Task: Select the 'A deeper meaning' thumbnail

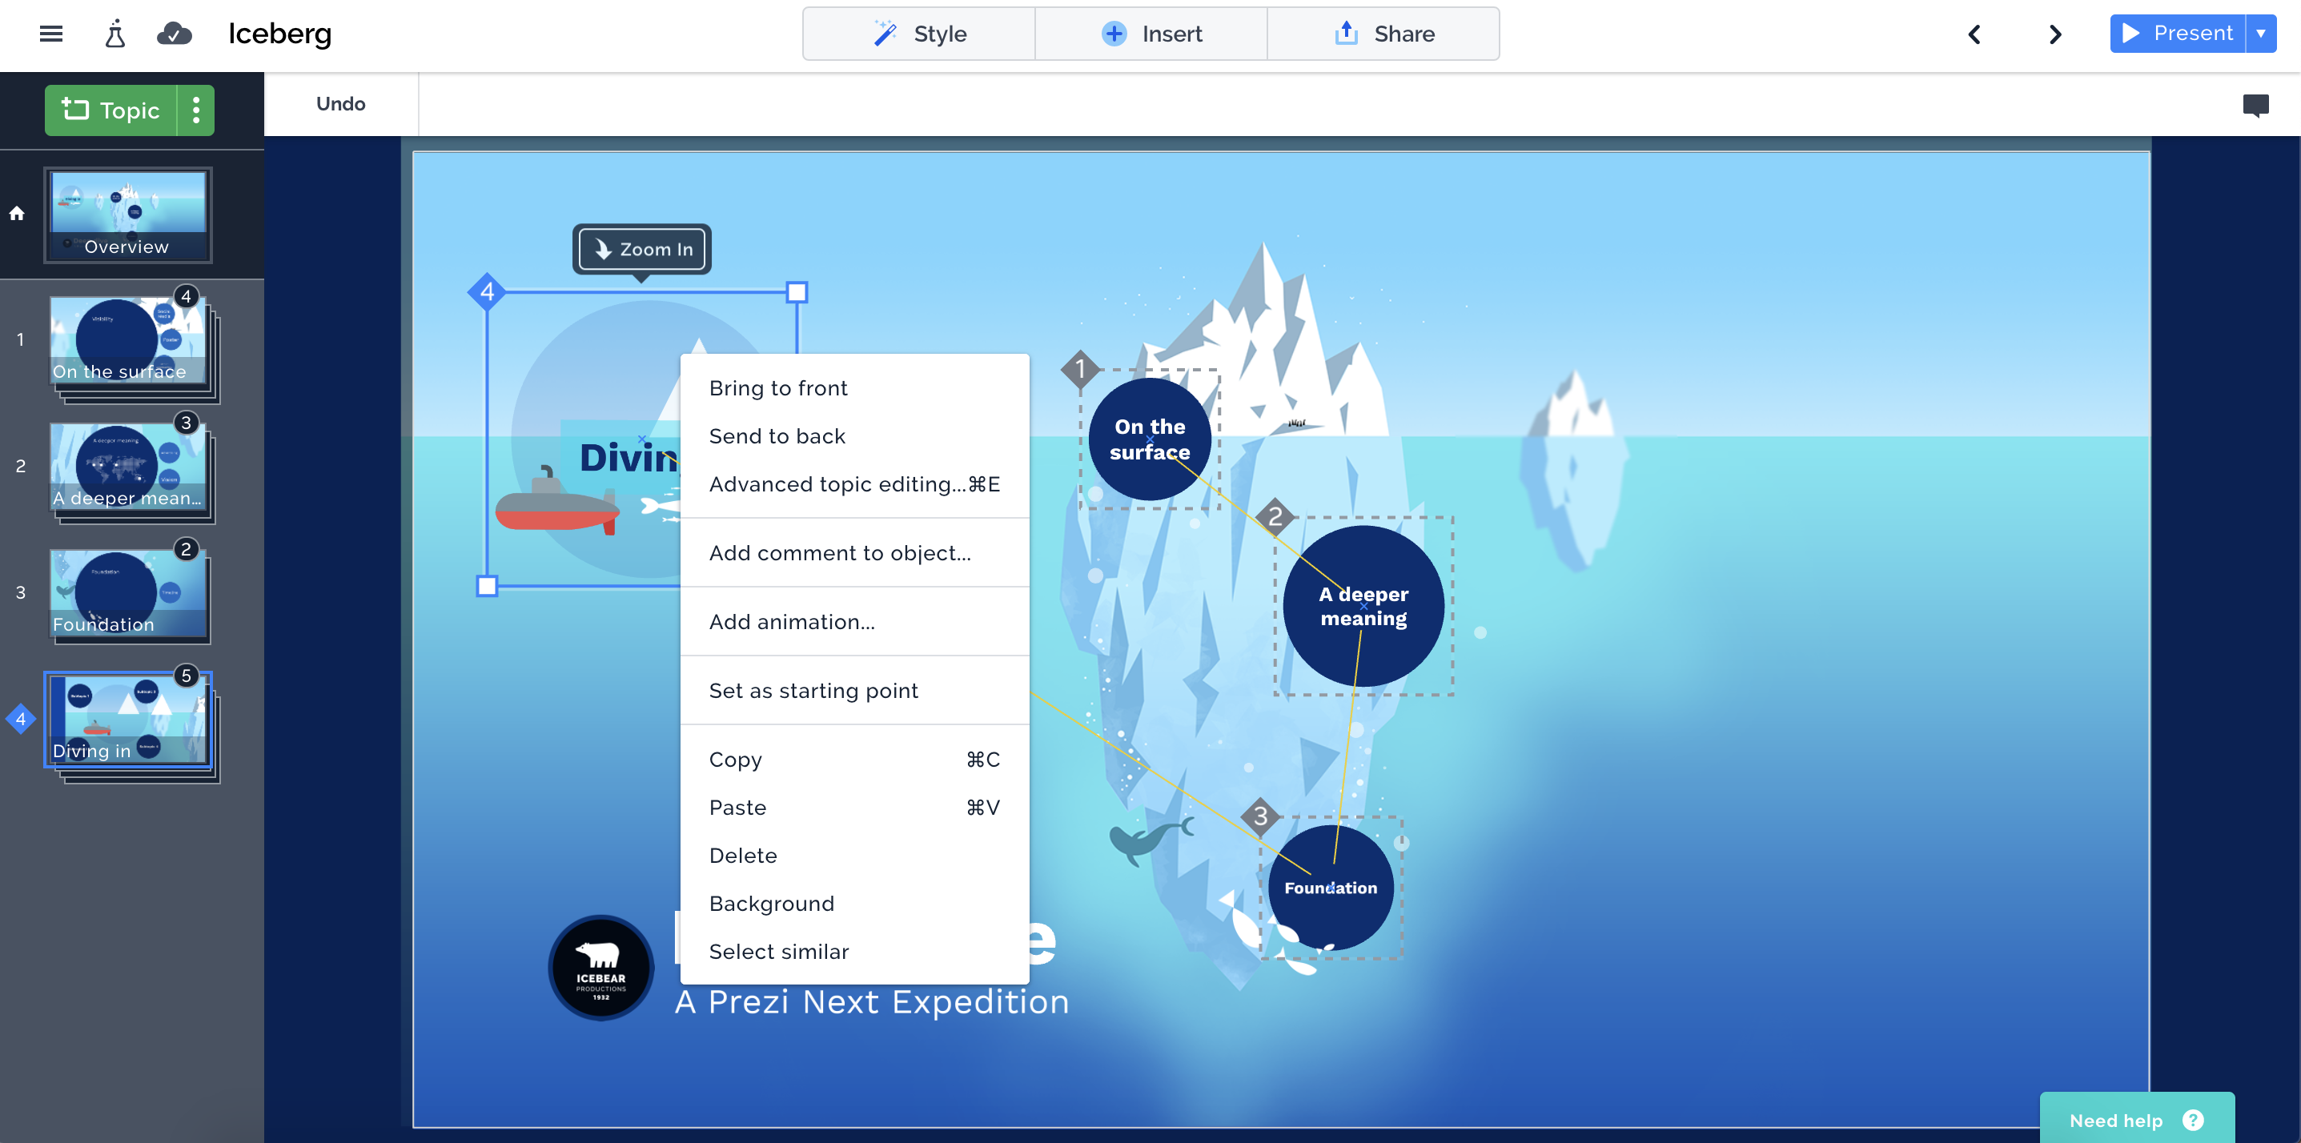Action: click(128, 468)
